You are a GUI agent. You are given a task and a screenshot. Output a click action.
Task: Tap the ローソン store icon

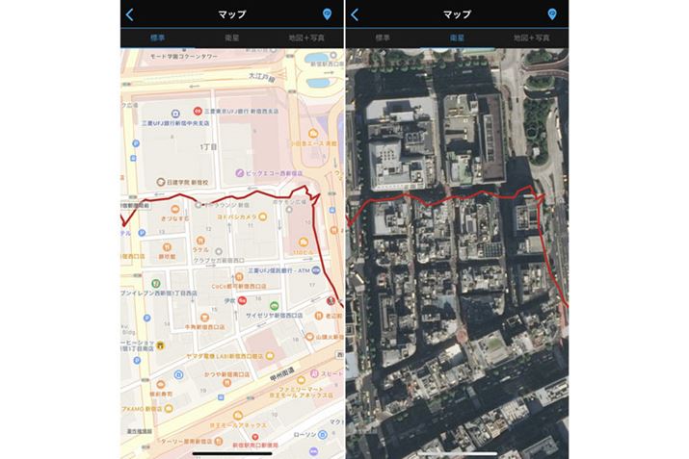323,435
